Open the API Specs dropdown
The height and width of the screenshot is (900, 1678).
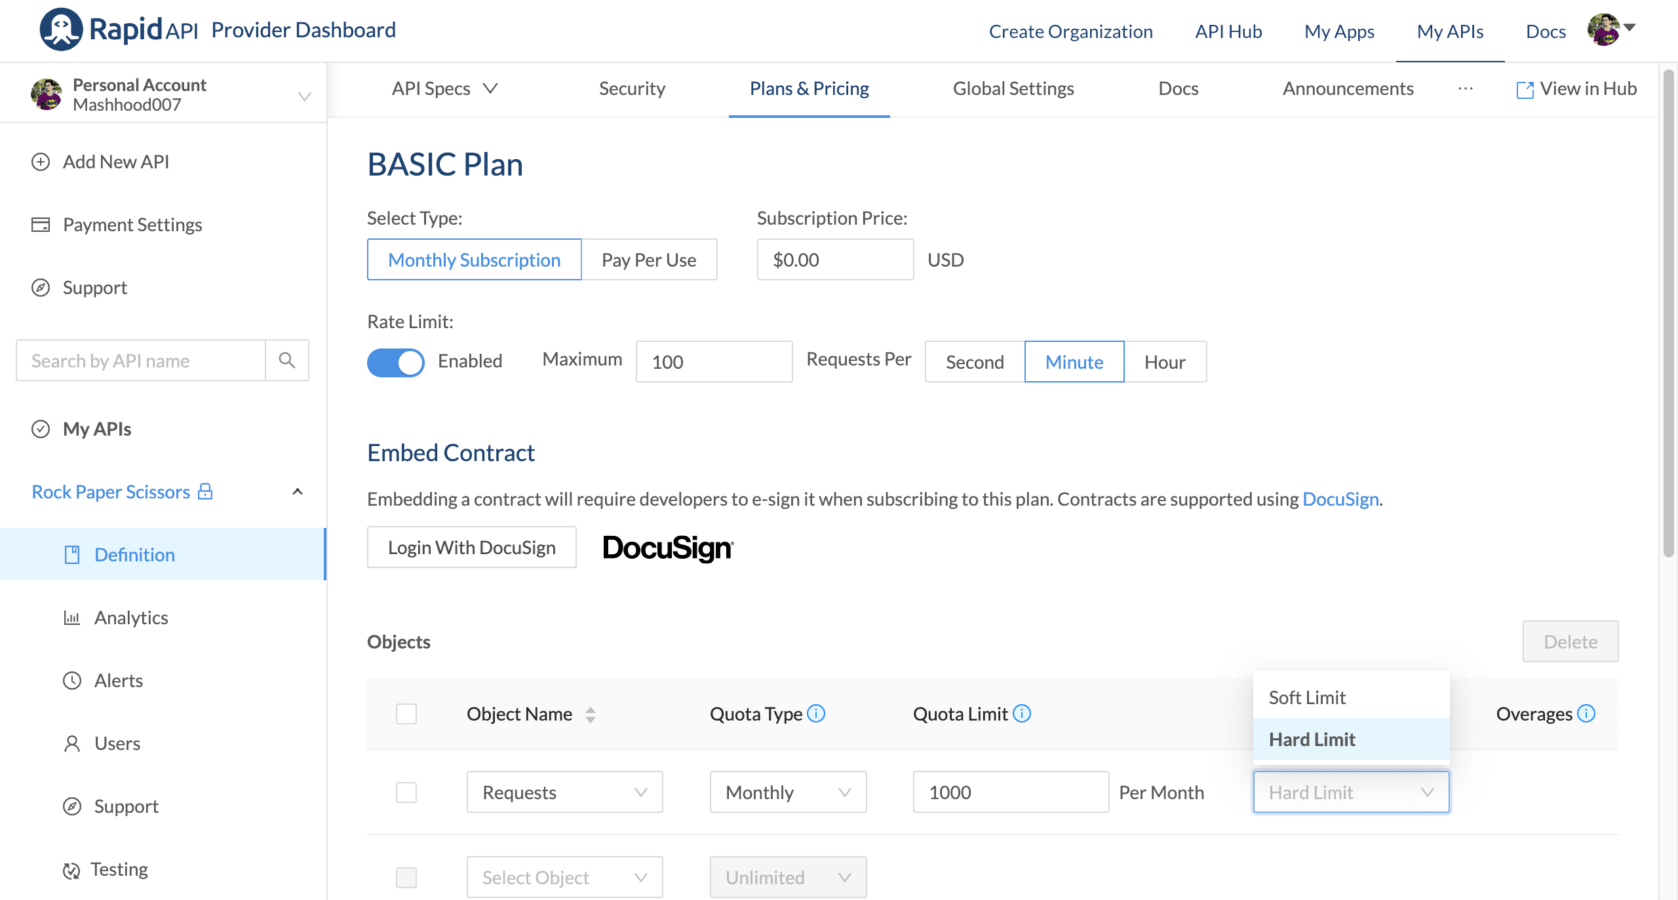(445, 88)
